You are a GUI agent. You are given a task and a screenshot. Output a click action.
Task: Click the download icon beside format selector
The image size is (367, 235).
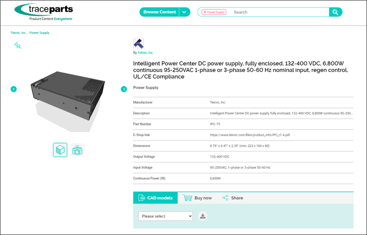tap(203, 216)
